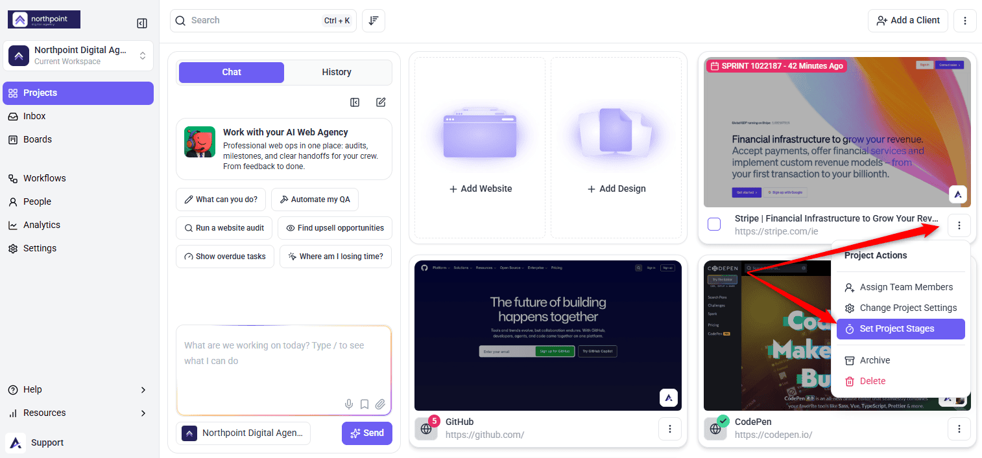
Task: Select Projects in the sidebar
Action: click(78, 93)
